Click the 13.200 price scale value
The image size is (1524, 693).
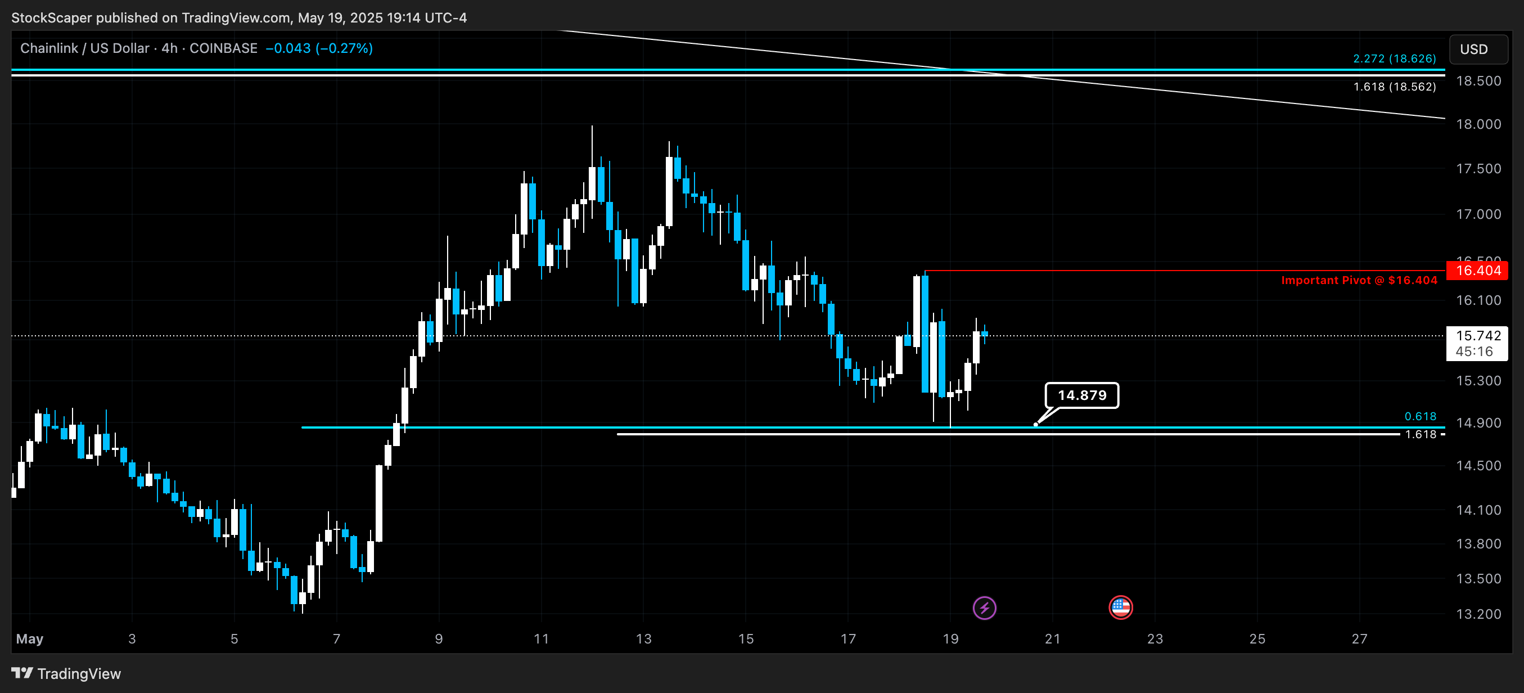pyautogui.click(x=1478, y=614)
